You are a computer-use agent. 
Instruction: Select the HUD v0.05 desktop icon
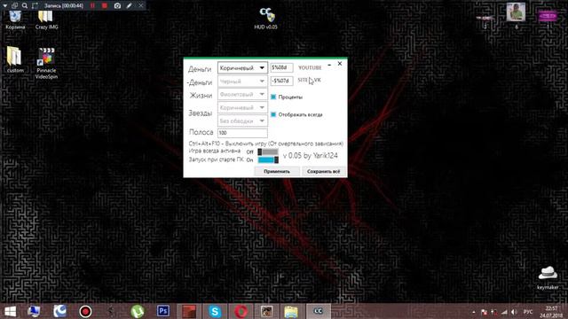[266, 19]
